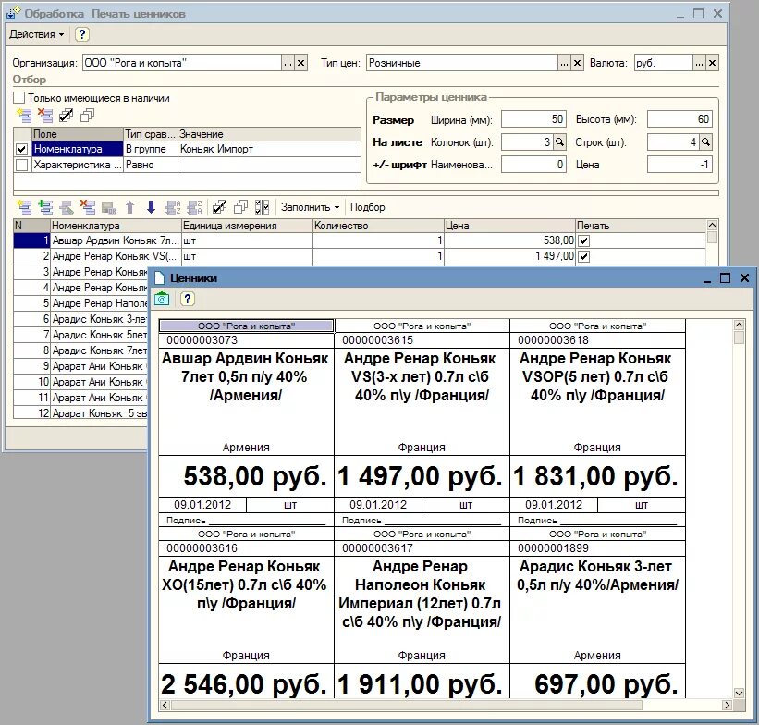Delete filter row icon in Отбор toolbar

pos(45,116)
